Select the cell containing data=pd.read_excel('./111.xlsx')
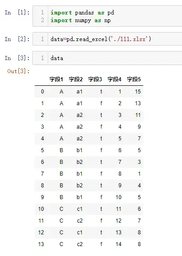182x256 pixels. pyautogui.click(x=107, y=39)
